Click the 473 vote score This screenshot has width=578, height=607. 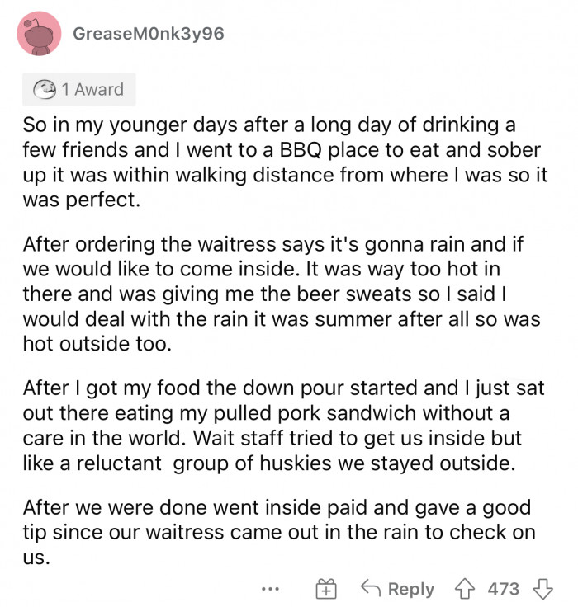pyautogui.click(x=503, y=589)
